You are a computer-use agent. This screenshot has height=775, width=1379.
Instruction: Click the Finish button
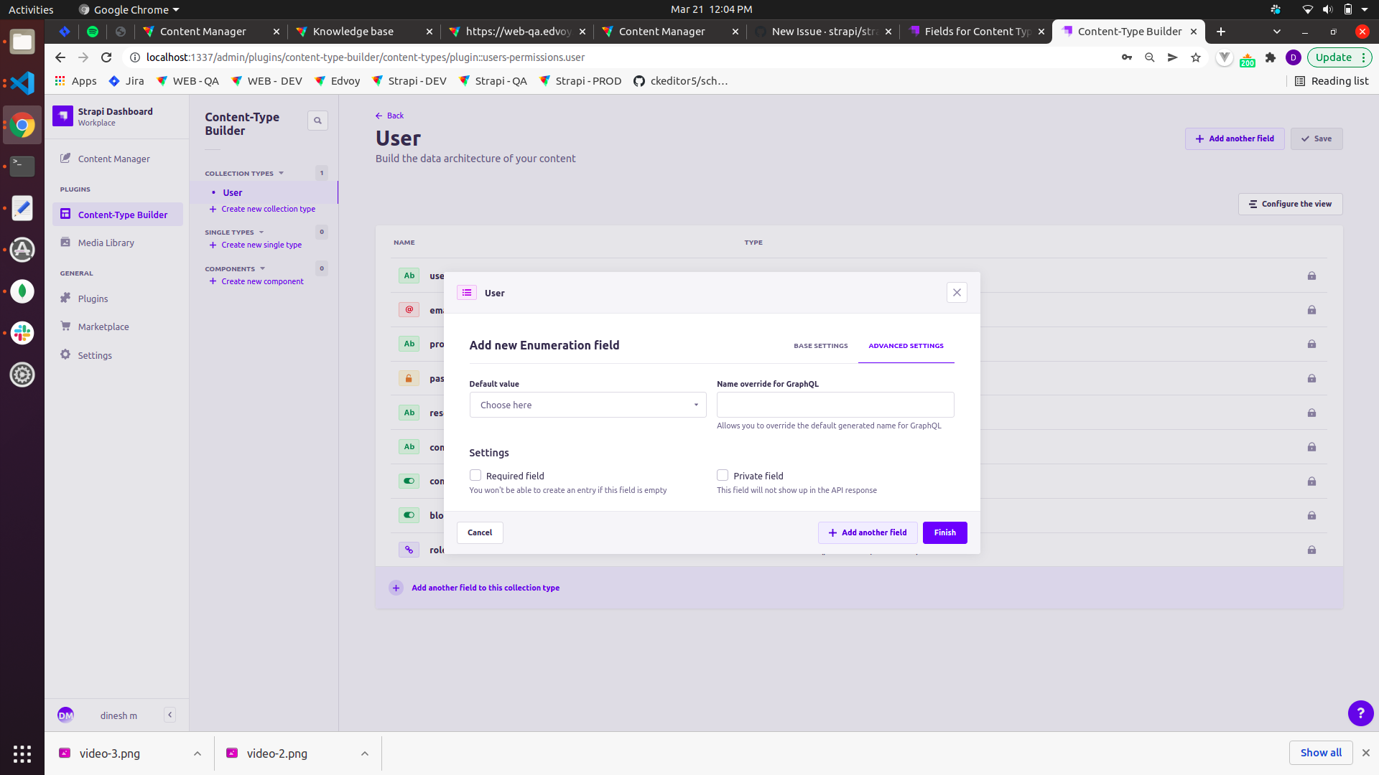click(x=944, y=532)
